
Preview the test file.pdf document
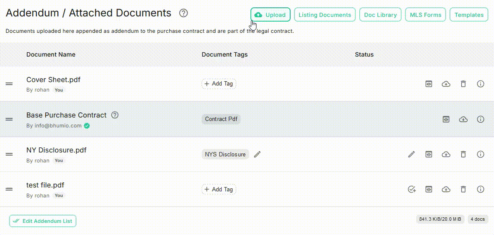pyautogui.click(x=428, y=189)
